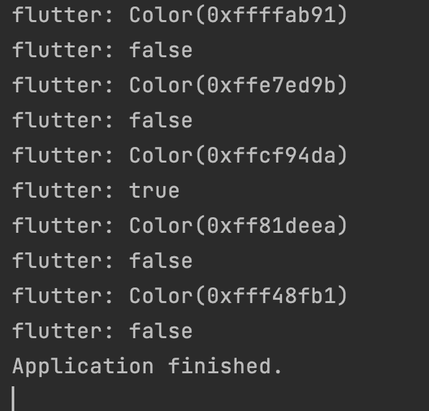Click "false" directly below the Color(0xff81deea) line

pyautogui.click(x=161, y=261)
